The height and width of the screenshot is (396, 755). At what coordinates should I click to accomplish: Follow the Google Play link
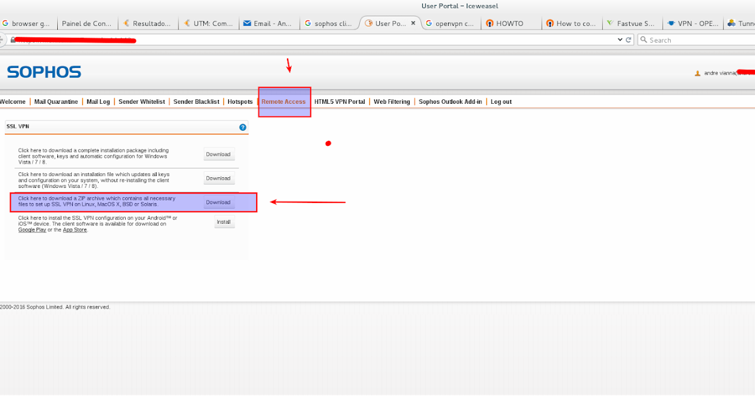[x=32, y=230]
